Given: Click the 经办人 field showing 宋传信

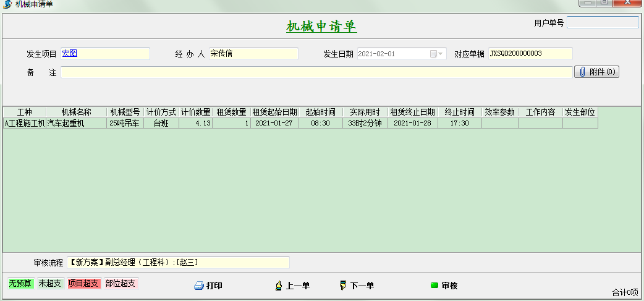Looking at the screenshot, I should pos(253,54).
